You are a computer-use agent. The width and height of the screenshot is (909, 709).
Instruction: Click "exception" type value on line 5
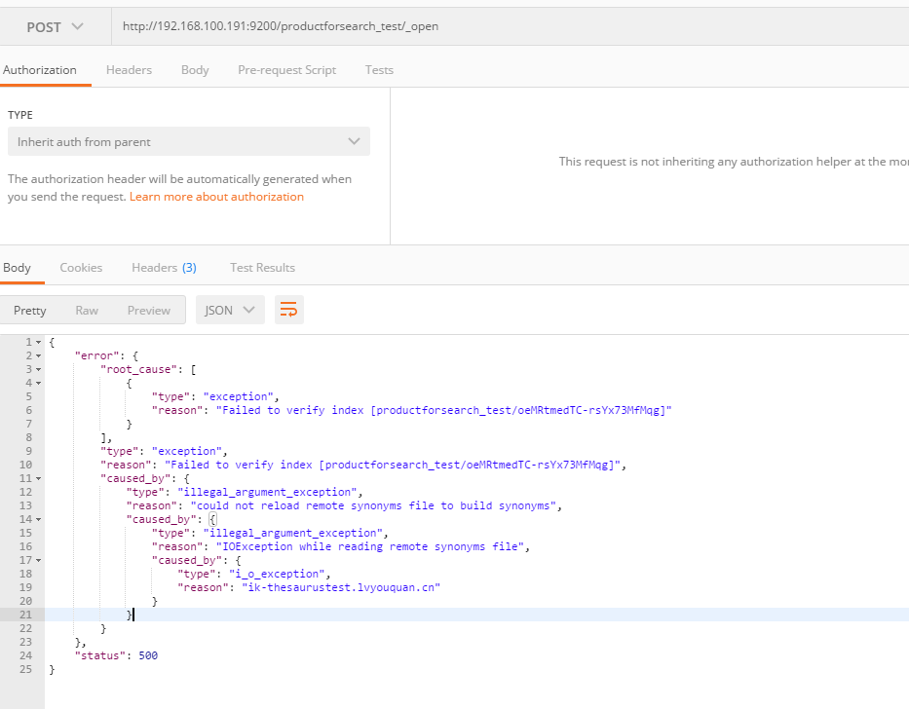click(x=239, y=396)
